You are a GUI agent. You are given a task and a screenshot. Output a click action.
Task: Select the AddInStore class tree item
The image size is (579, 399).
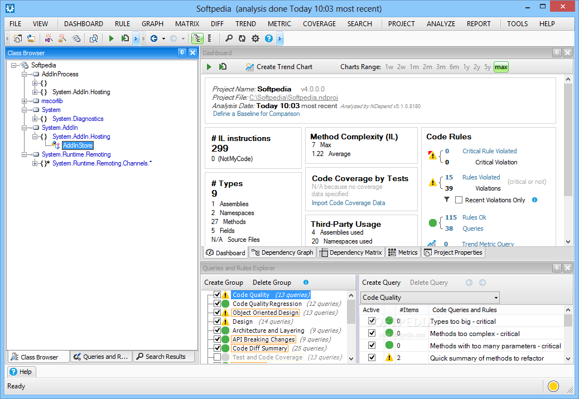tap(78, 145)
